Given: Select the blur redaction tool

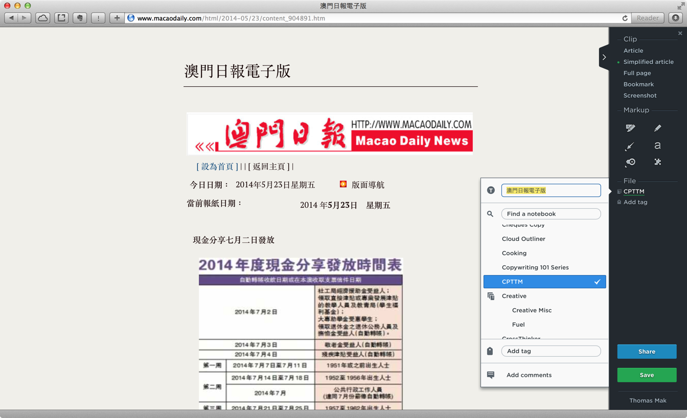Looking at the screenshot, I should point(630,162).
